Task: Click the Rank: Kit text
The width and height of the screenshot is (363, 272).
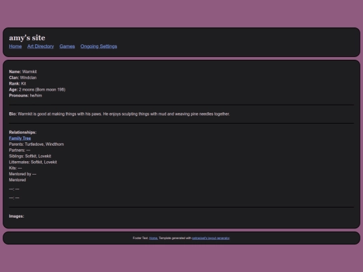Action: pyautogui.click(x=17, y=84)
